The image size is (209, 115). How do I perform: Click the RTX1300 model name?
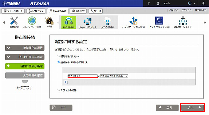[x=40, y=4]
